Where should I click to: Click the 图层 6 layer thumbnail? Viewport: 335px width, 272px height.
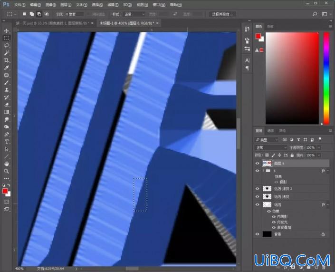tap(267, 164)
